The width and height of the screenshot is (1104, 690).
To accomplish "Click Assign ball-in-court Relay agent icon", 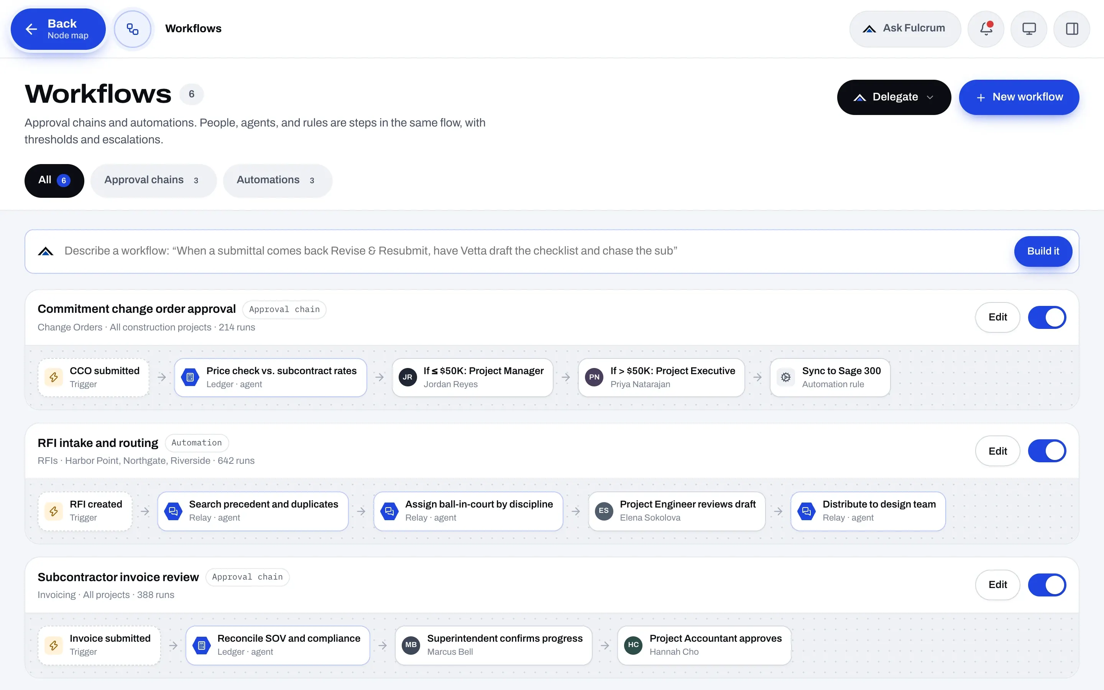I will point(389,511).
